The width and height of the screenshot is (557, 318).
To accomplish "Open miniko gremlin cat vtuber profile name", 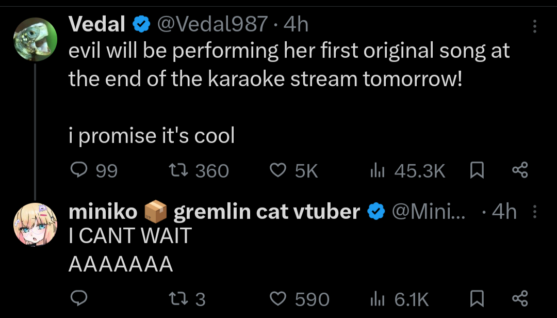I will point(214,212).
